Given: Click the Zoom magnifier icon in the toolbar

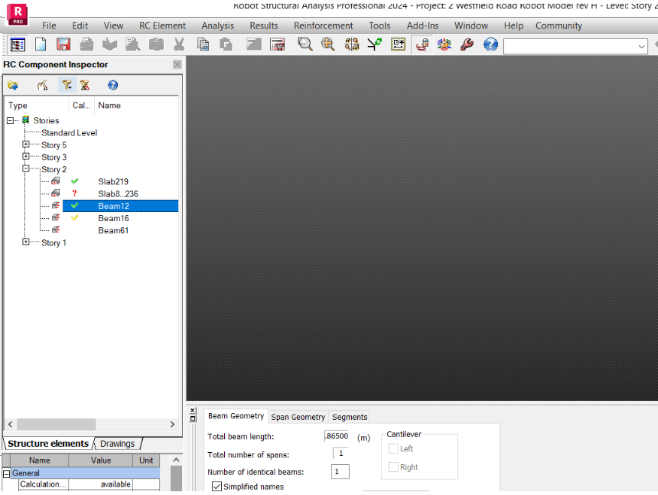Looking at the screenshot, I should tap(305, 44).
